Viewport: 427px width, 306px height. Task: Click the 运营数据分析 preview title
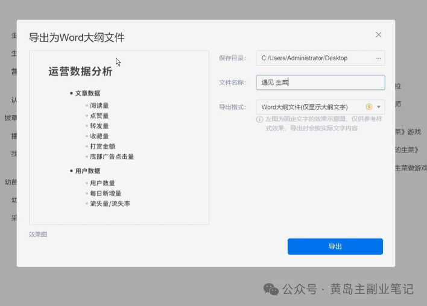point(80,72)
